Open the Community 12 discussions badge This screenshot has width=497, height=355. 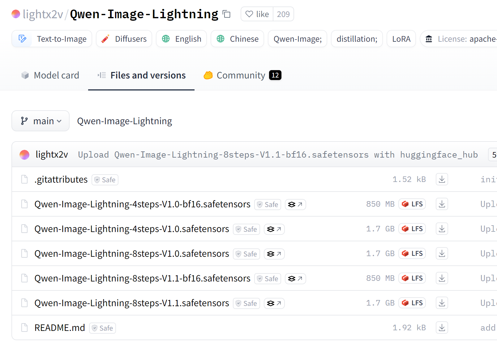click(x=275, y=75)
